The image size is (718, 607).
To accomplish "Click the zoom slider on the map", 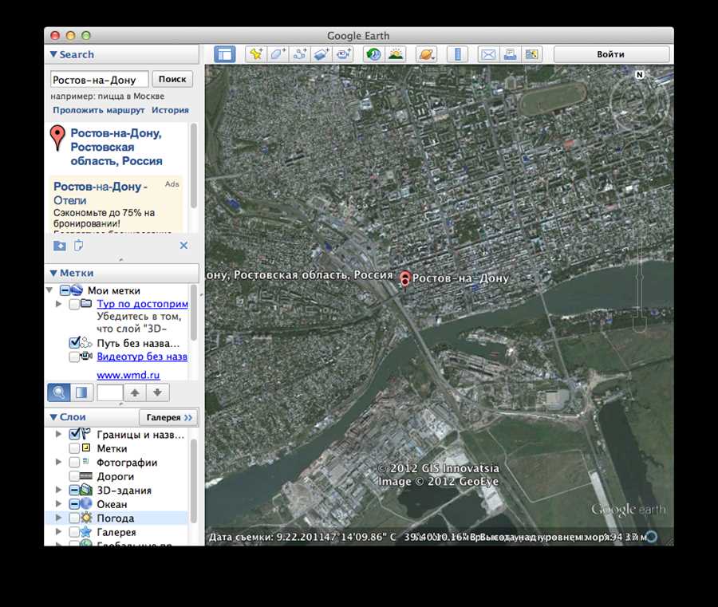I will click(638, 295).
